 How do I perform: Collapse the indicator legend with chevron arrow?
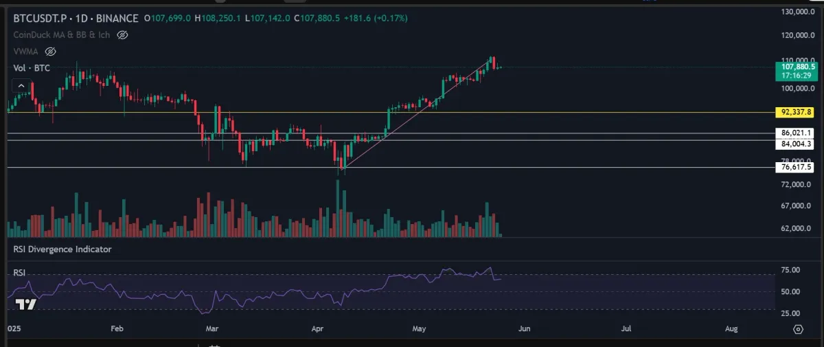pos(21,86)
